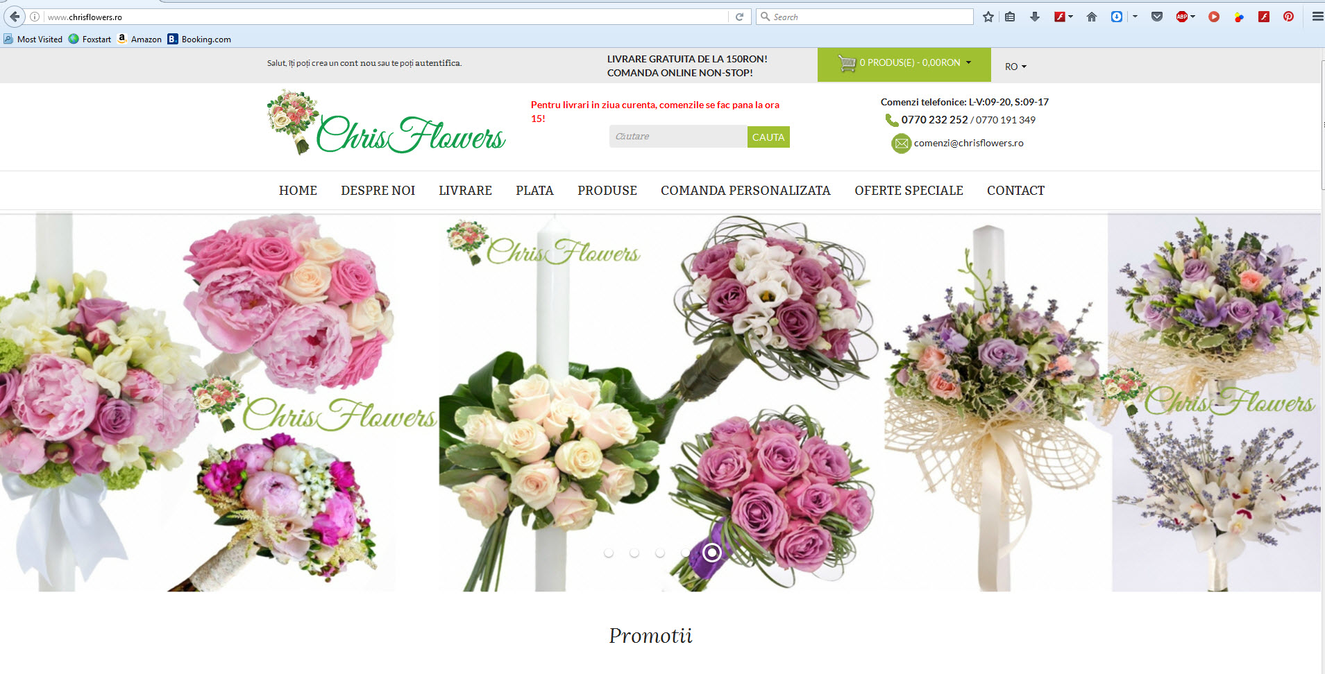The width and height of the screenshot is (1325, 674).
Task: Expand the cart 0 PRODUS(E) dropdown
Action: coord(904,64)
